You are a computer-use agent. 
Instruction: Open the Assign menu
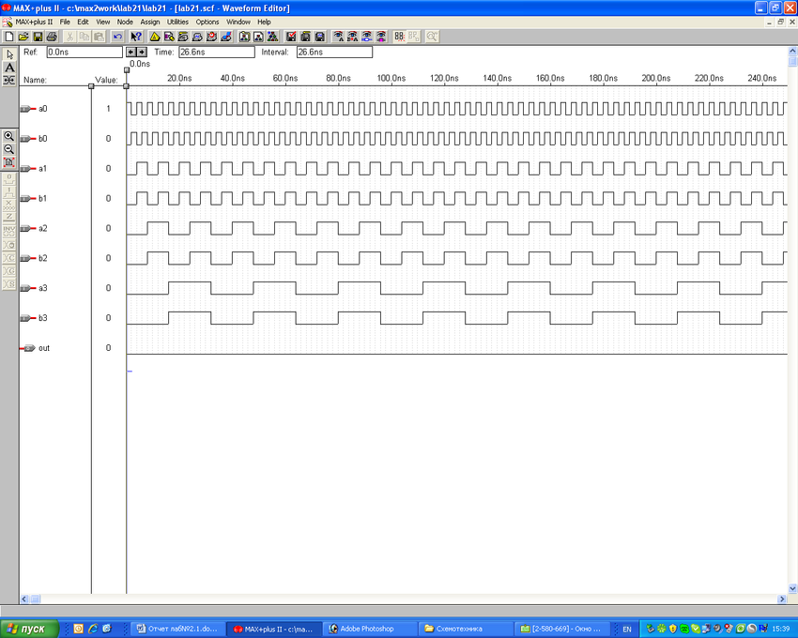[150, 22]
